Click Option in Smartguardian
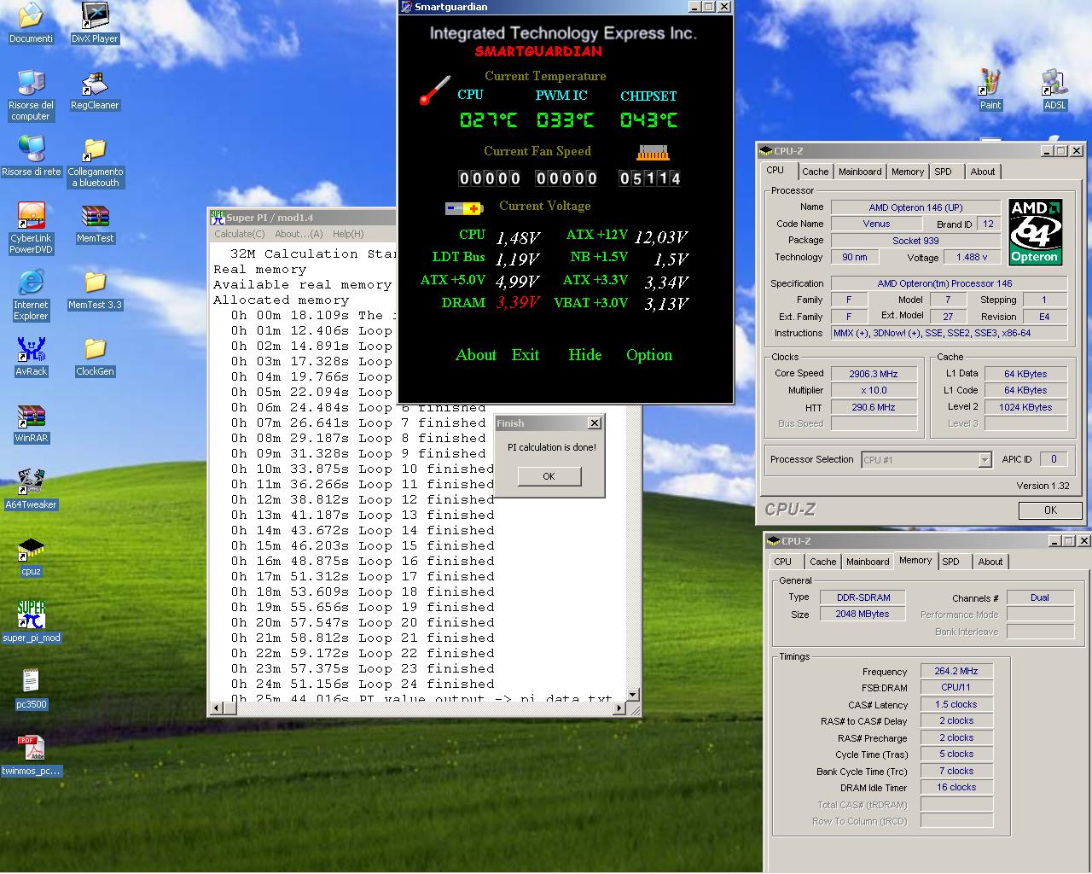 [649, 355]
